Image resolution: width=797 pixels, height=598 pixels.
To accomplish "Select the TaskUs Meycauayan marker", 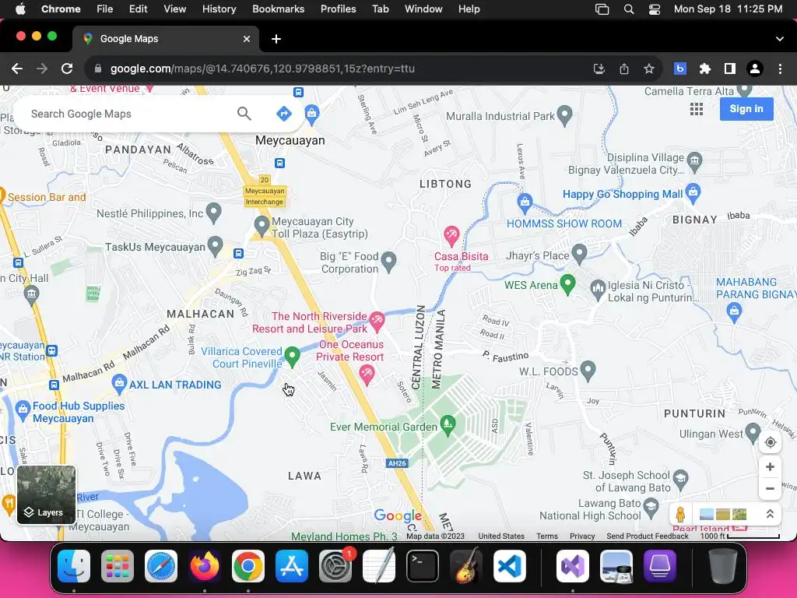I will [x=216, y=246].
